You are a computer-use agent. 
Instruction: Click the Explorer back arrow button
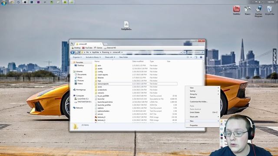point(73,52)
